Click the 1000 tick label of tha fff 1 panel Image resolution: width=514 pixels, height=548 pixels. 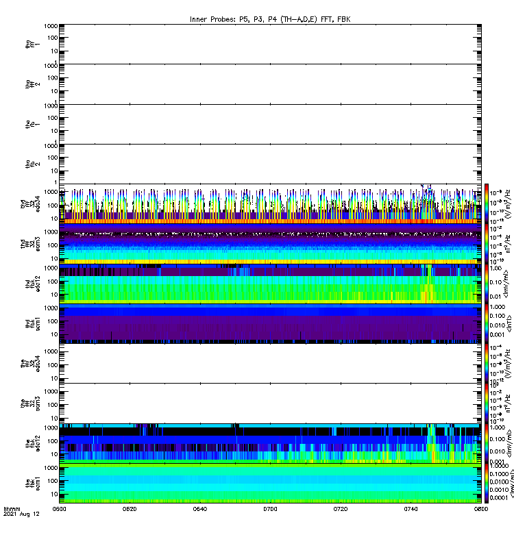pyautogui.click(x=51, y=26)
